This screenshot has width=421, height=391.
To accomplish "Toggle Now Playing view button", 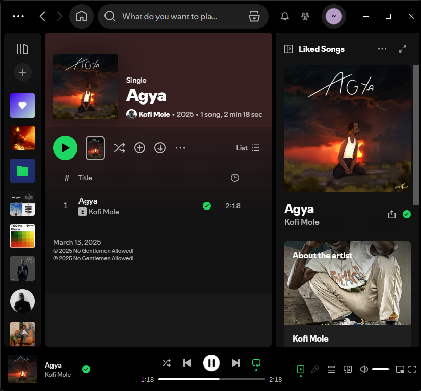I will [300, 369].
